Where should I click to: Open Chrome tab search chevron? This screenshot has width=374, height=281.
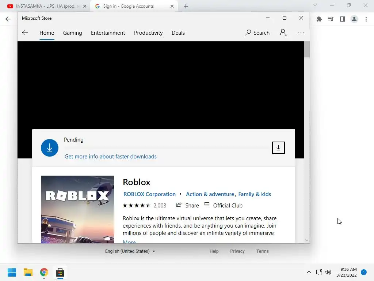coord(315,5)
